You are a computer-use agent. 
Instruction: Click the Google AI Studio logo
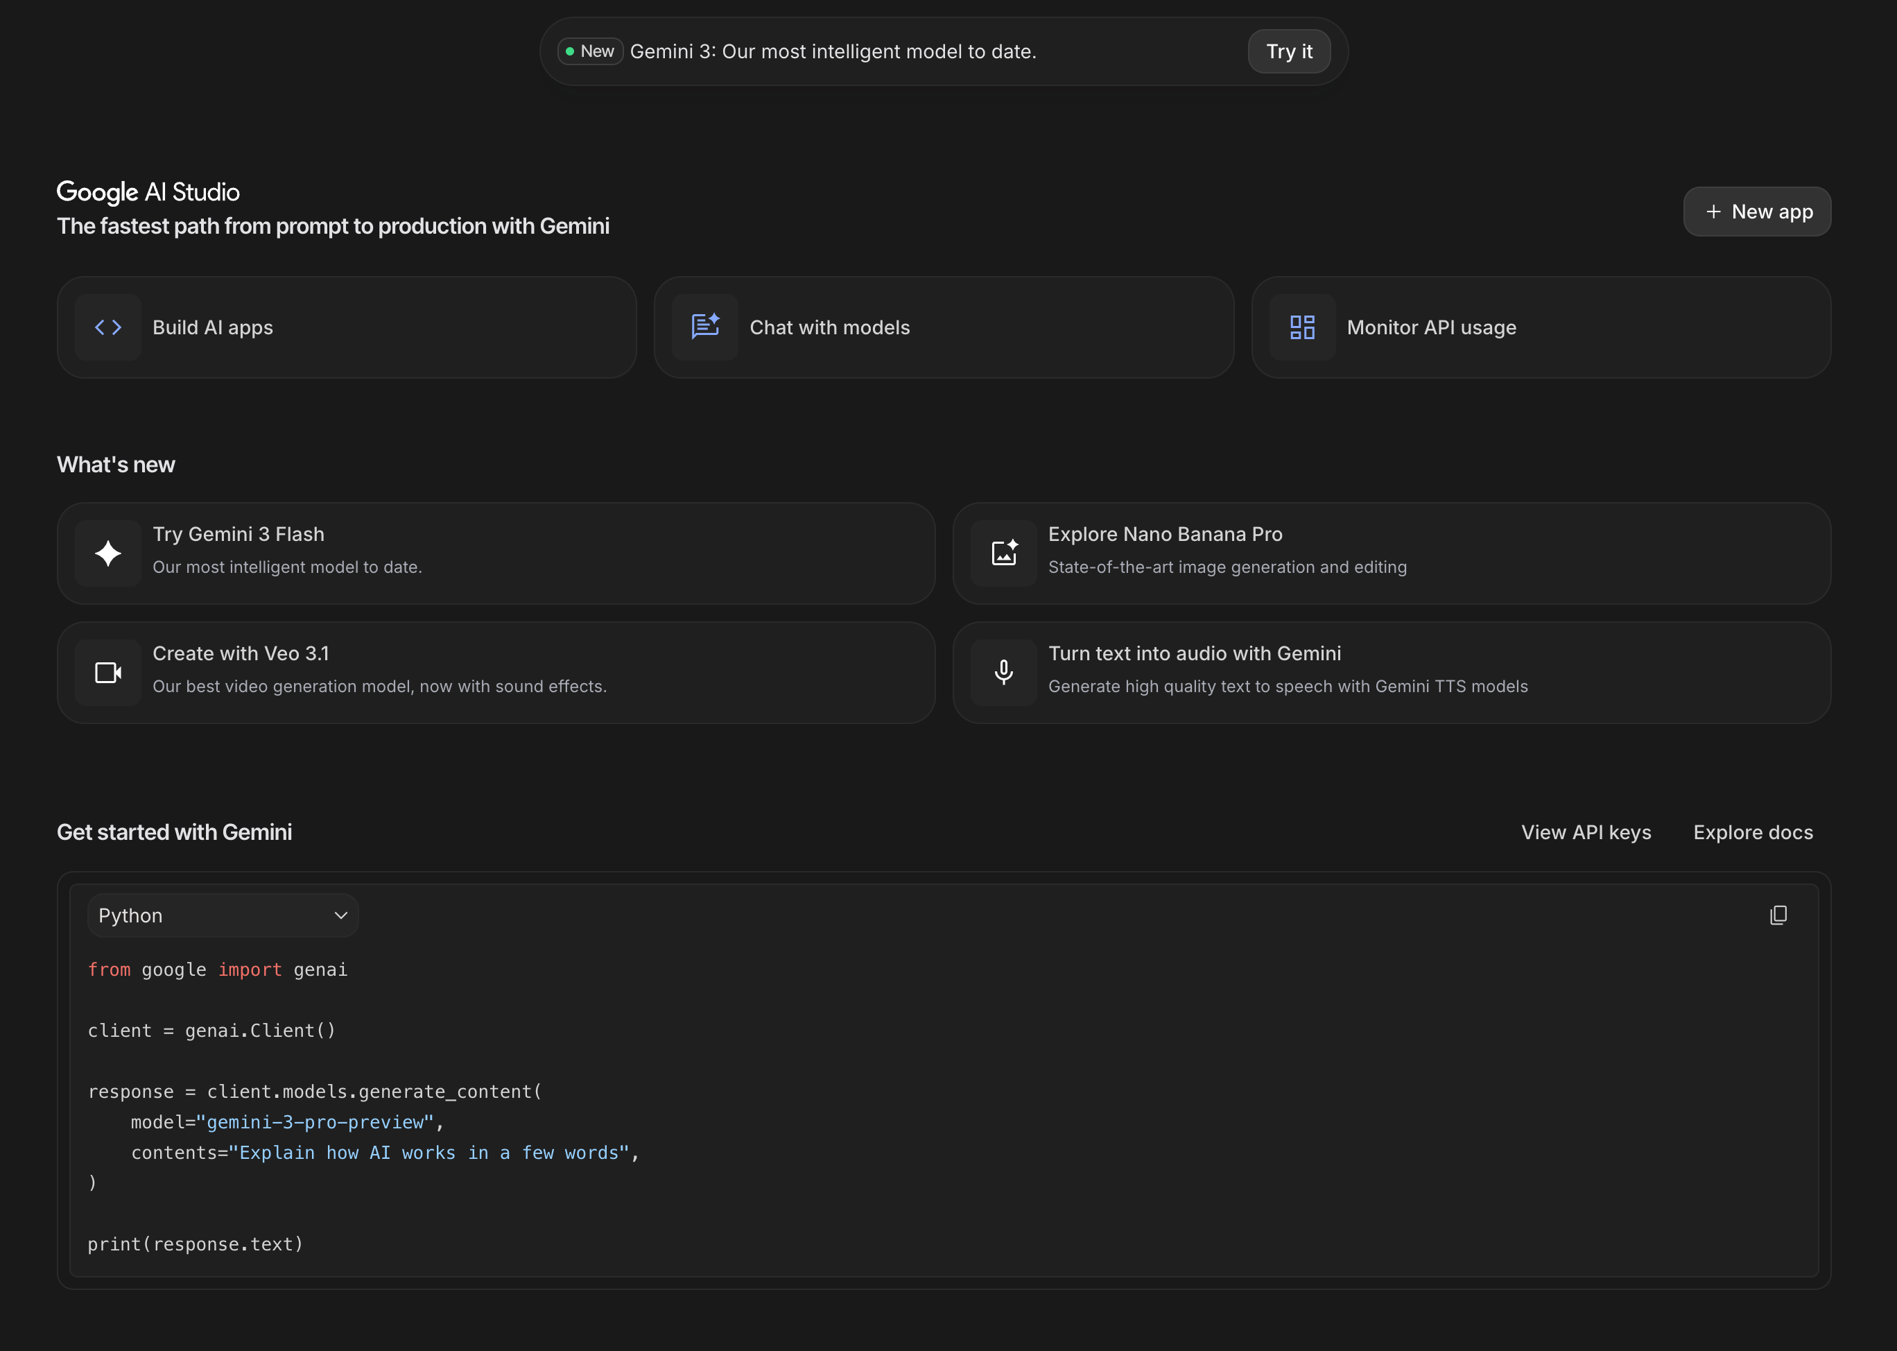(148, 191)
